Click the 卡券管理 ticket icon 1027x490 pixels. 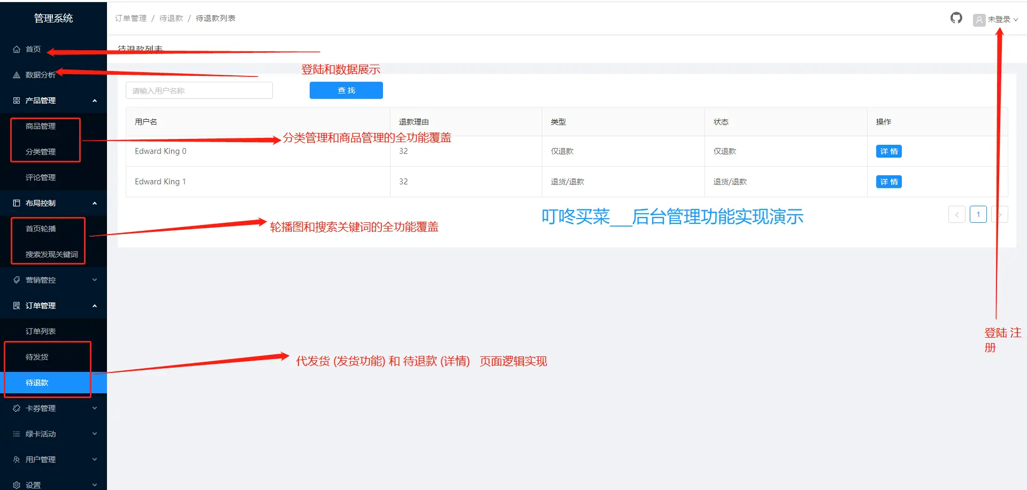coord(17,408)
